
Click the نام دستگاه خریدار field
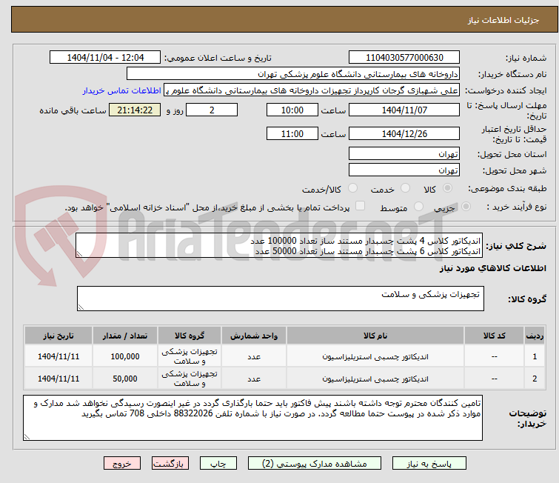click(293, 74)
